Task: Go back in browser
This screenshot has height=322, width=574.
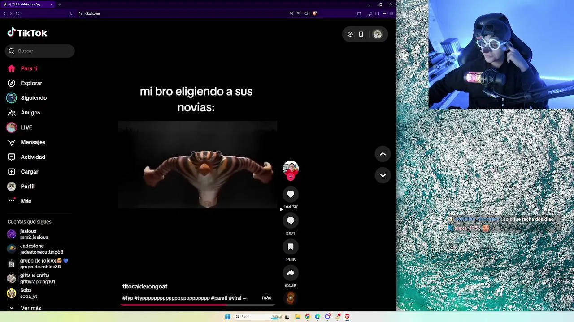Action: point(4,13)
